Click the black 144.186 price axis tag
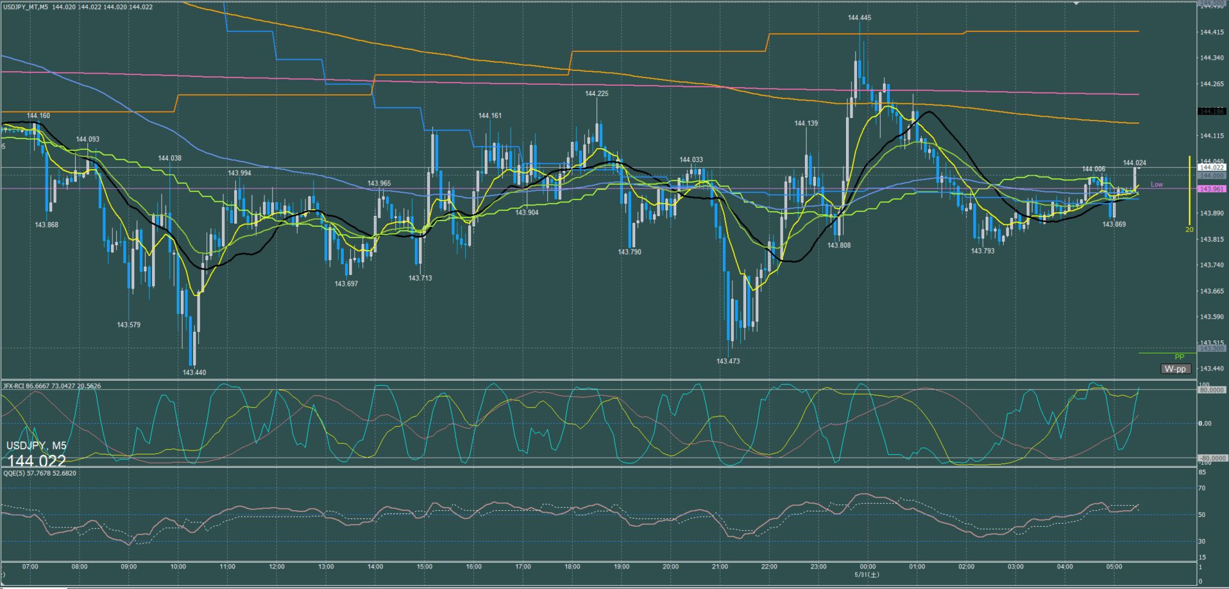Viewport: 1229px width, 589px height. click(x=1212, y=112)
